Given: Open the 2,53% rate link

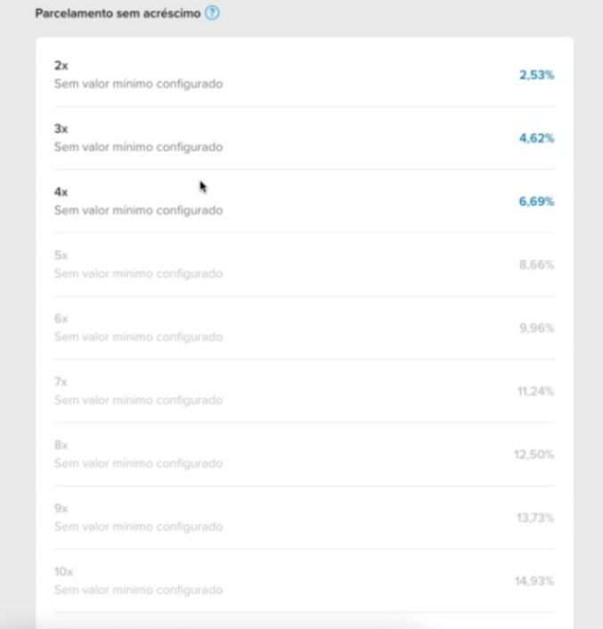Looking at the screenshot, I should tap(536, 75).
